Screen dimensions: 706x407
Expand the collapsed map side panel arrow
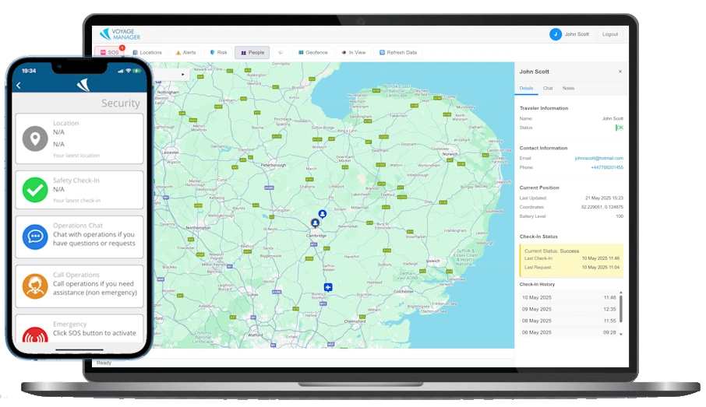coord(183,74)
